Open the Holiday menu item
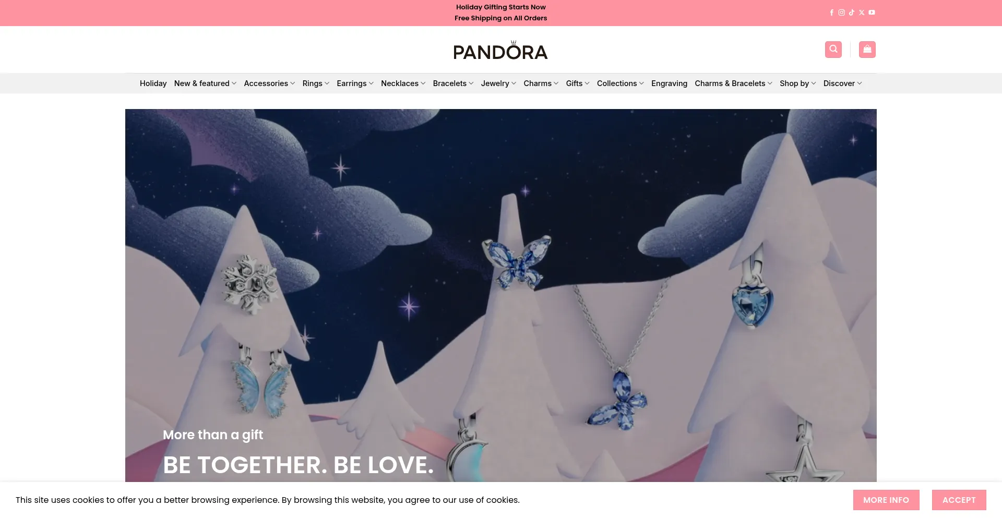Image resolution: width=1002 pixels, height=518 pixels. pyautogui.click(x=153, y=83)
